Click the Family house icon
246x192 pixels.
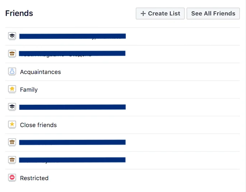pyautogui.click(x=12, y=89)
